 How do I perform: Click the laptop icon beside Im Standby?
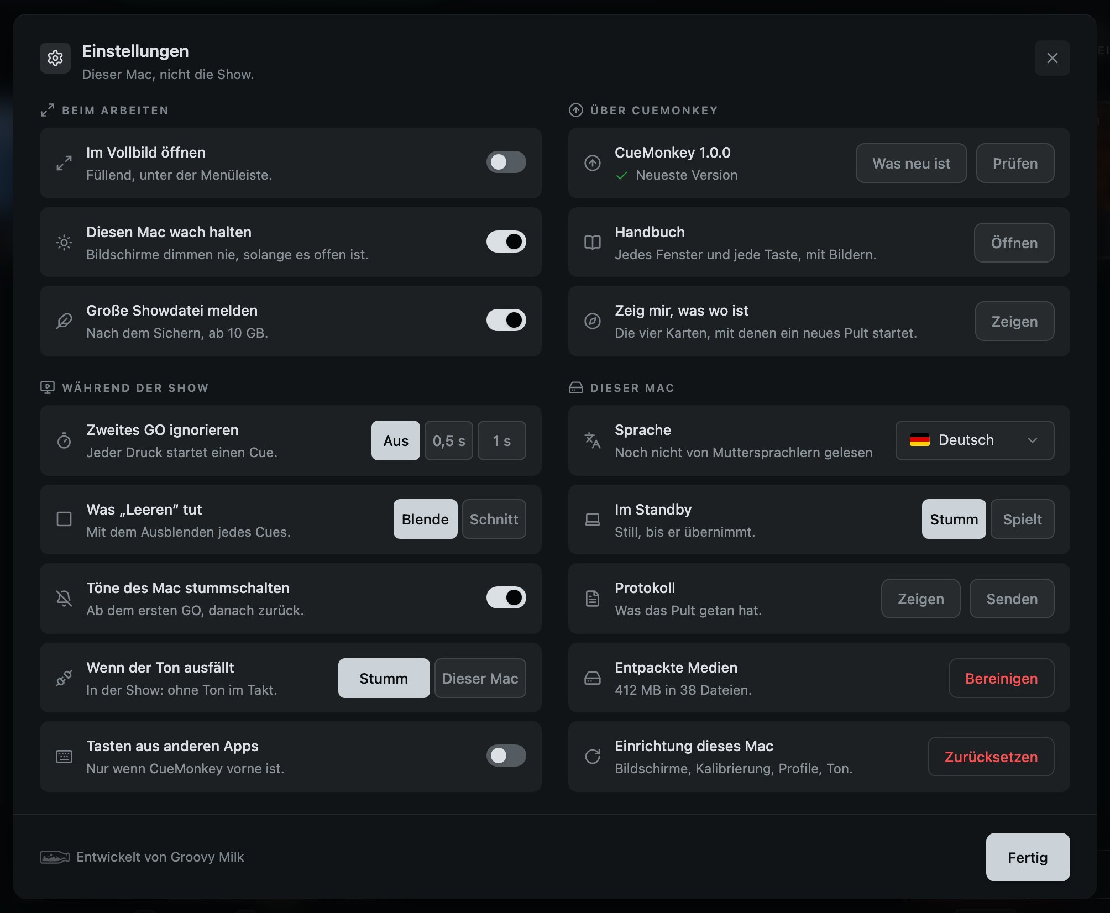[593, 519]
